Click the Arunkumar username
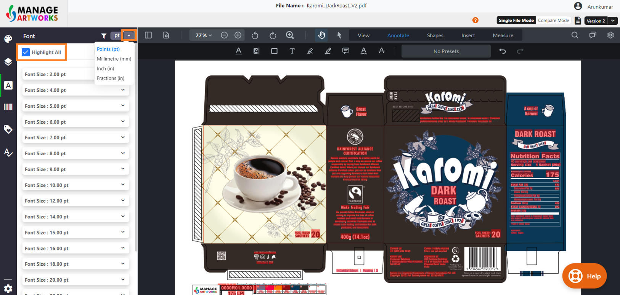The width and height of the screenshot is (620, 295). click(600, 7)
